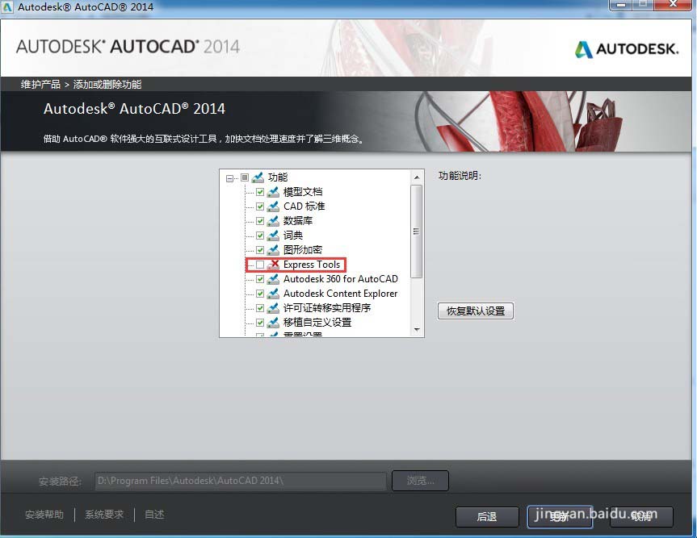Viewport: 697px width, 538px height.
Task: Select the root 功能 label
Action: [x=278, y=177]
